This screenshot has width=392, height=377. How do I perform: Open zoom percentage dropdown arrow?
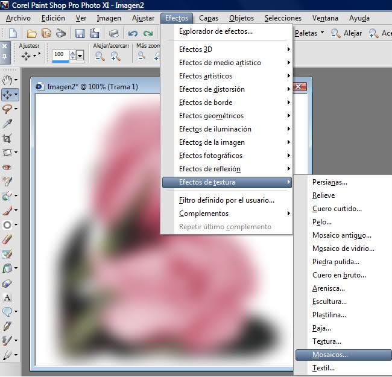click(80, 55)
